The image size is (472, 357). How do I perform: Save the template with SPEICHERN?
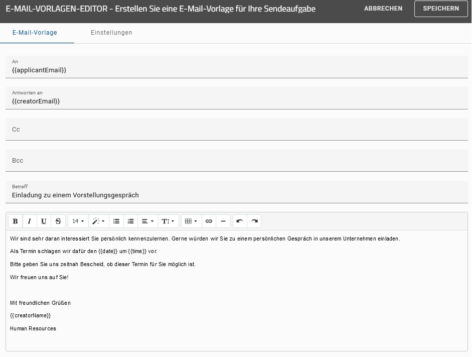(x=440, y=9)
